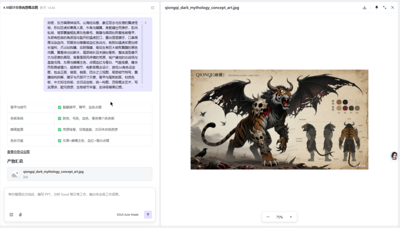Open the SOLO Auto Model selector
The height and width of the screenshot is (228, 400).
(x=127, y=215)
